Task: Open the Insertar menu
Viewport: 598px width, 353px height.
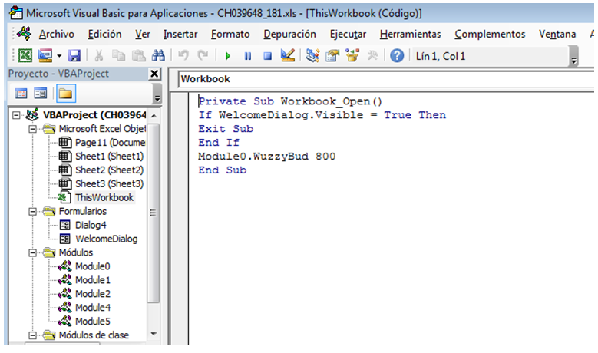Action: coord(180,34)
